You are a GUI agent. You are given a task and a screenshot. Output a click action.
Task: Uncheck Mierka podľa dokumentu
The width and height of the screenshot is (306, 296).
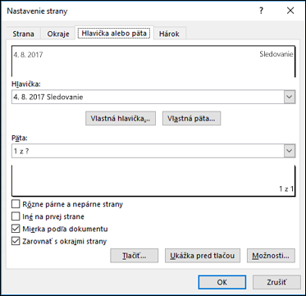16,229
